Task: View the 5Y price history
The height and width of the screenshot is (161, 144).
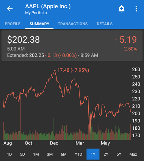Action: click(x=119, y=154)
